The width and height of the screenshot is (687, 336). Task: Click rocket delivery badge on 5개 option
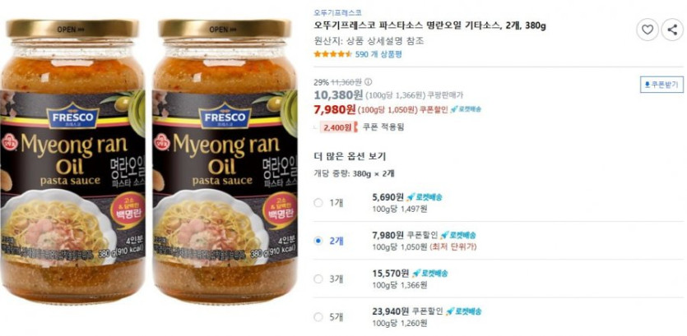coord(463,311)
